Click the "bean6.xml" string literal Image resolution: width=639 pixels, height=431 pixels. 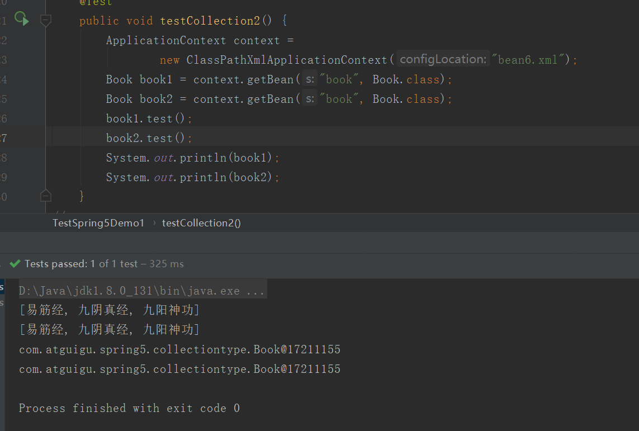coord(528,60)
